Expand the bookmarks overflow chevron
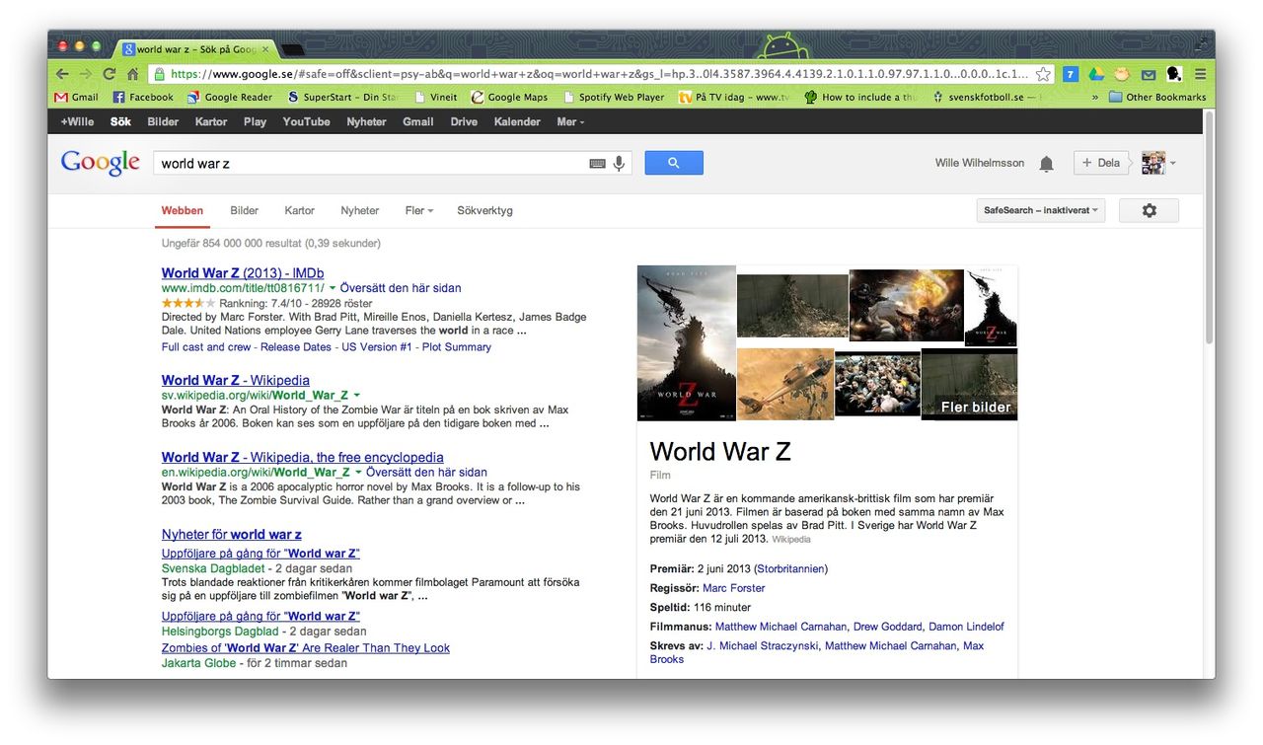This screenshot has height=745, width=1263. [x=1094, y=98]
